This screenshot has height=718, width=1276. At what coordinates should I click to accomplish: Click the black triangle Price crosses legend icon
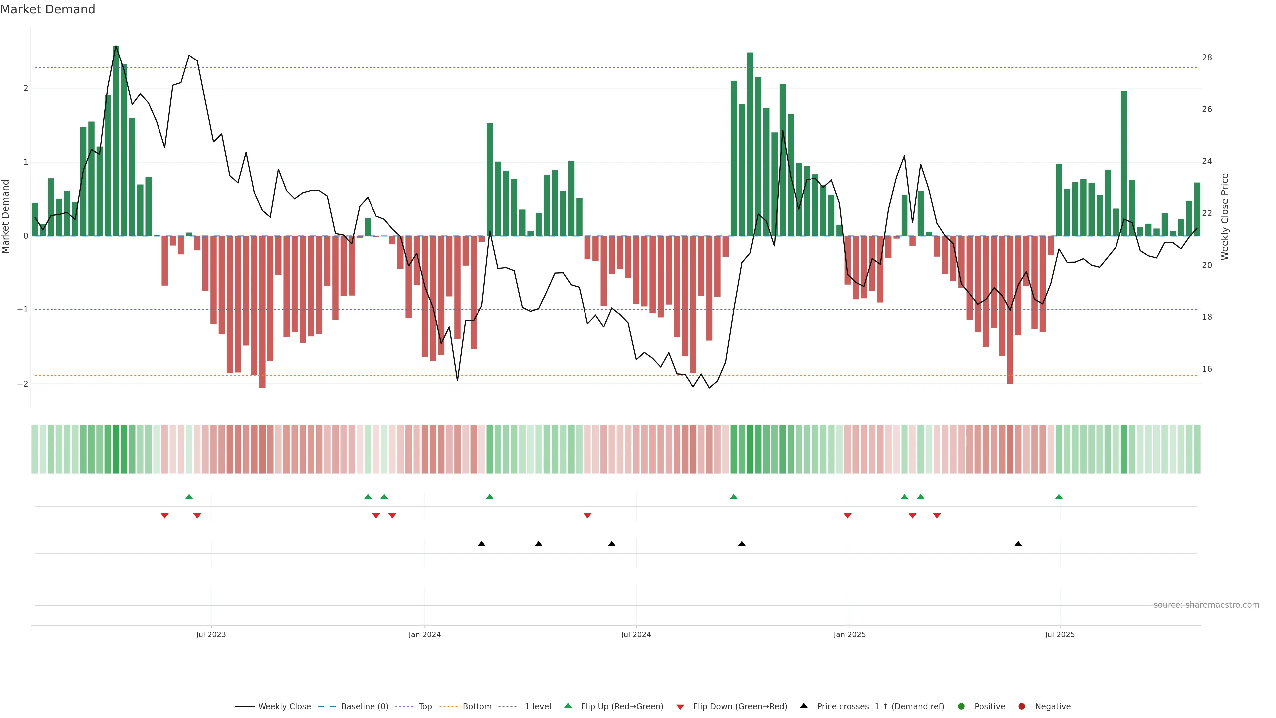[804, 706]
